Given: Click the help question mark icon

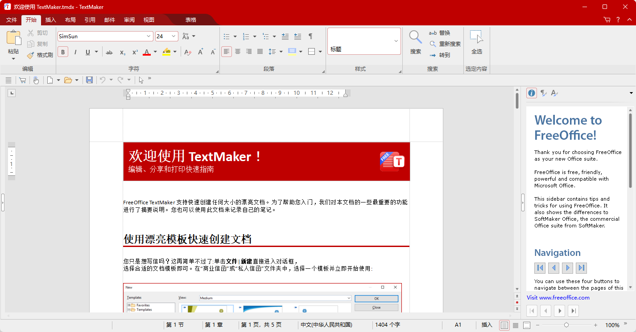Looking at the screenshot, I should (x=618, y=20).
